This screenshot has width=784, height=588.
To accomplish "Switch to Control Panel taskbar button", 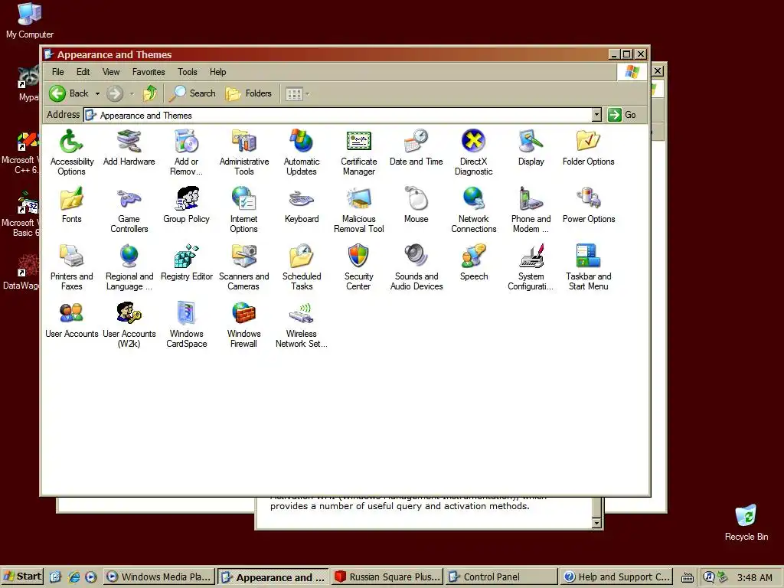I will [501, 577].
